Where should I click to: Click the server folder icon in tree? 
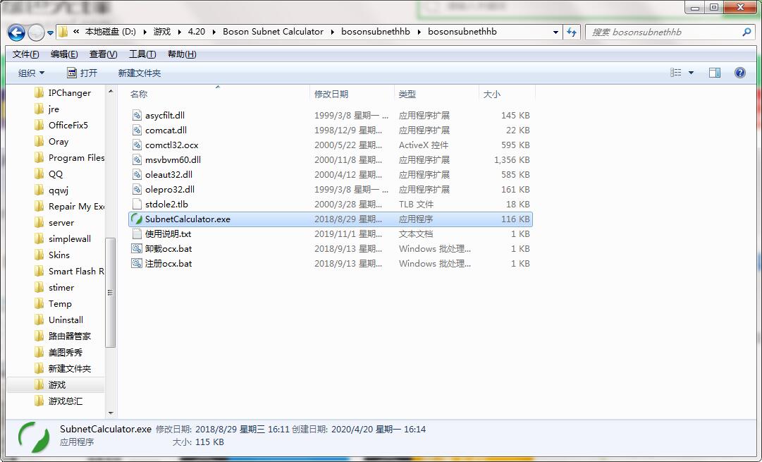coord(39,223)
